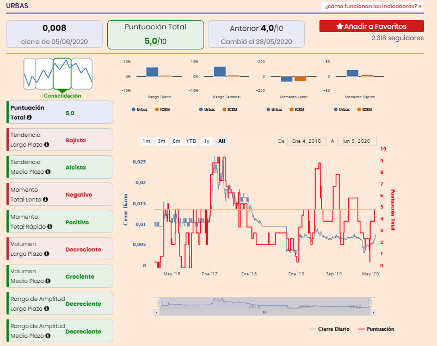Click info icon beside Volumen Largo Plazo

pos(47,254)
